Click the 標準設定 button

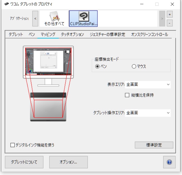coord(154,145)
